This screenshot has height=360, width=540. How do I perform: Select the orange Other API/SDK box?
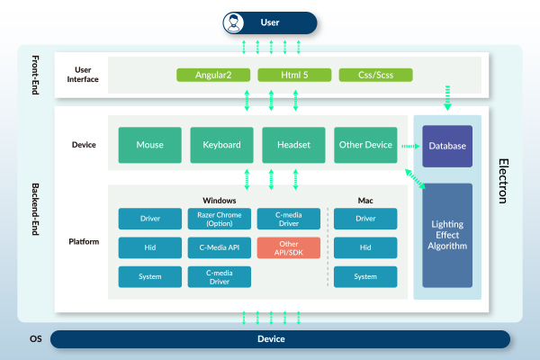pyautogui.click(x=289, y=247)
